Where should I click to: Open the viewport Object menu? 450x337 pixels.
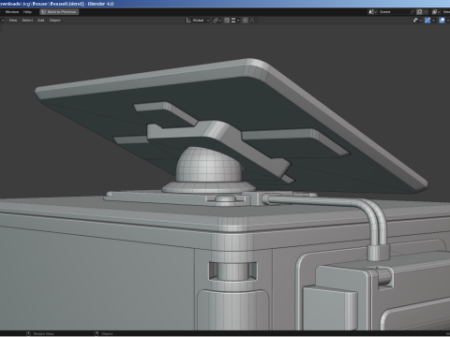point(55,21)
